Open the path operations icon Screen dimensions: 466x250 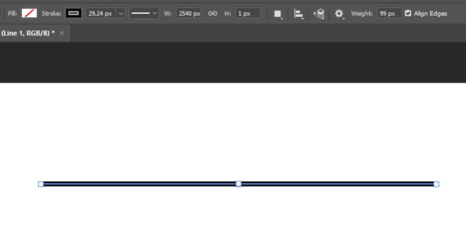tap(278, 14)
